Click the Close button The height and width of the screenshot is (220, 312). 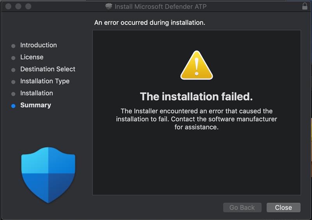[284, 208]
